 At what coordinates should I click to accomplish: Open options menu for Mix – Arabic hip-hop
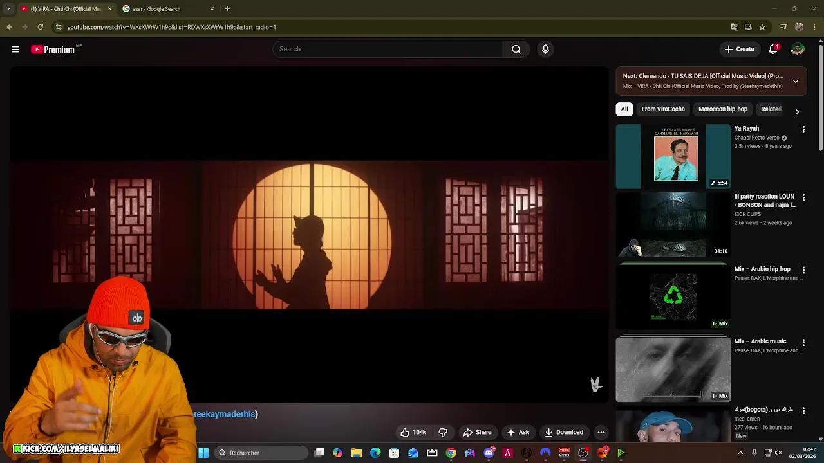[803, 271]
